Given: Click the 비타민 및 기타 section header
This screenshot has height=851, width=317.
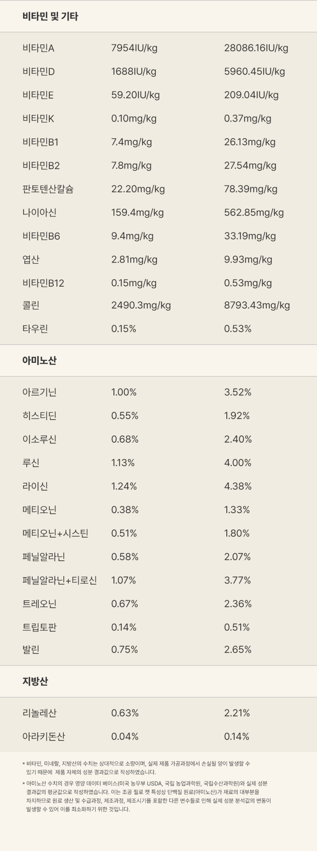Looking at the screenshot, I should (x=50, y=17).
